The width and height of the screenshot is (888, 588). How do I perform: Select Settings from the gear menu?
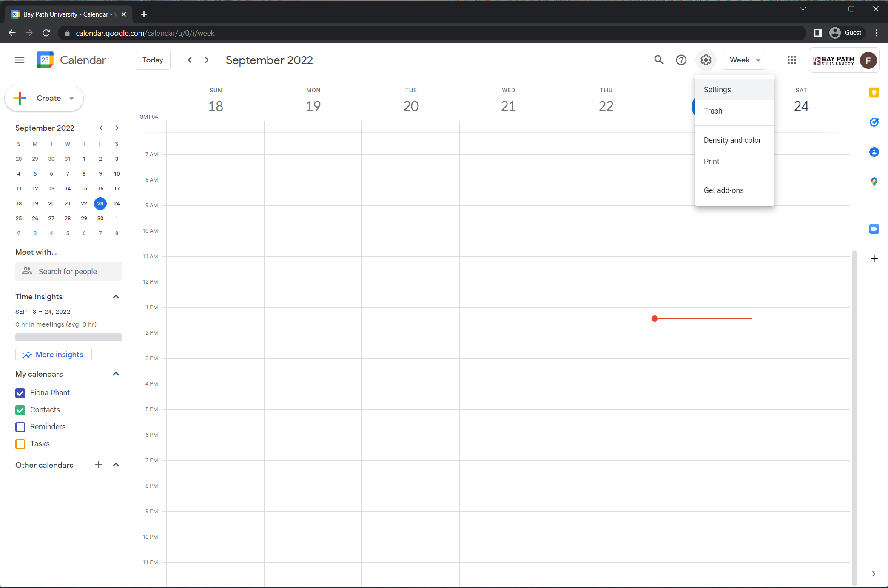717,90
